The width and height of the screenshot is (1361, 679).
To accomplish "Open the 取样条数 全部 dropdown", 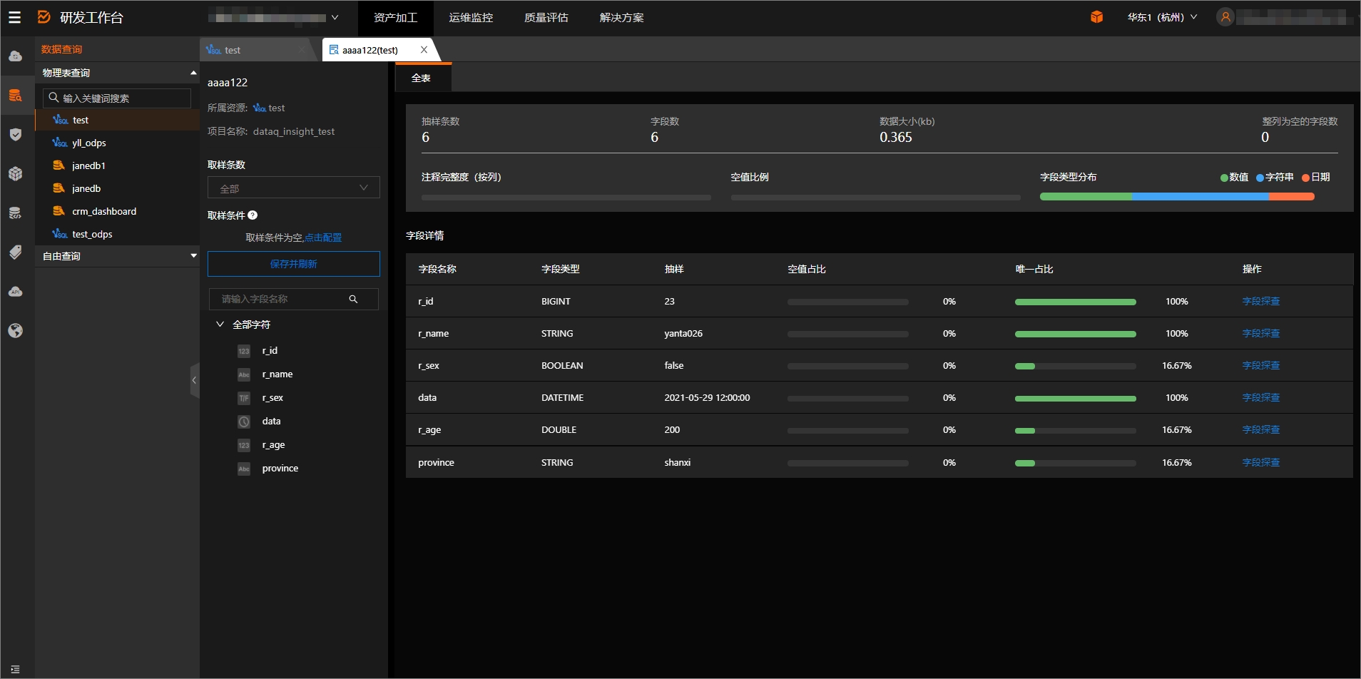I will click(294, 188).
